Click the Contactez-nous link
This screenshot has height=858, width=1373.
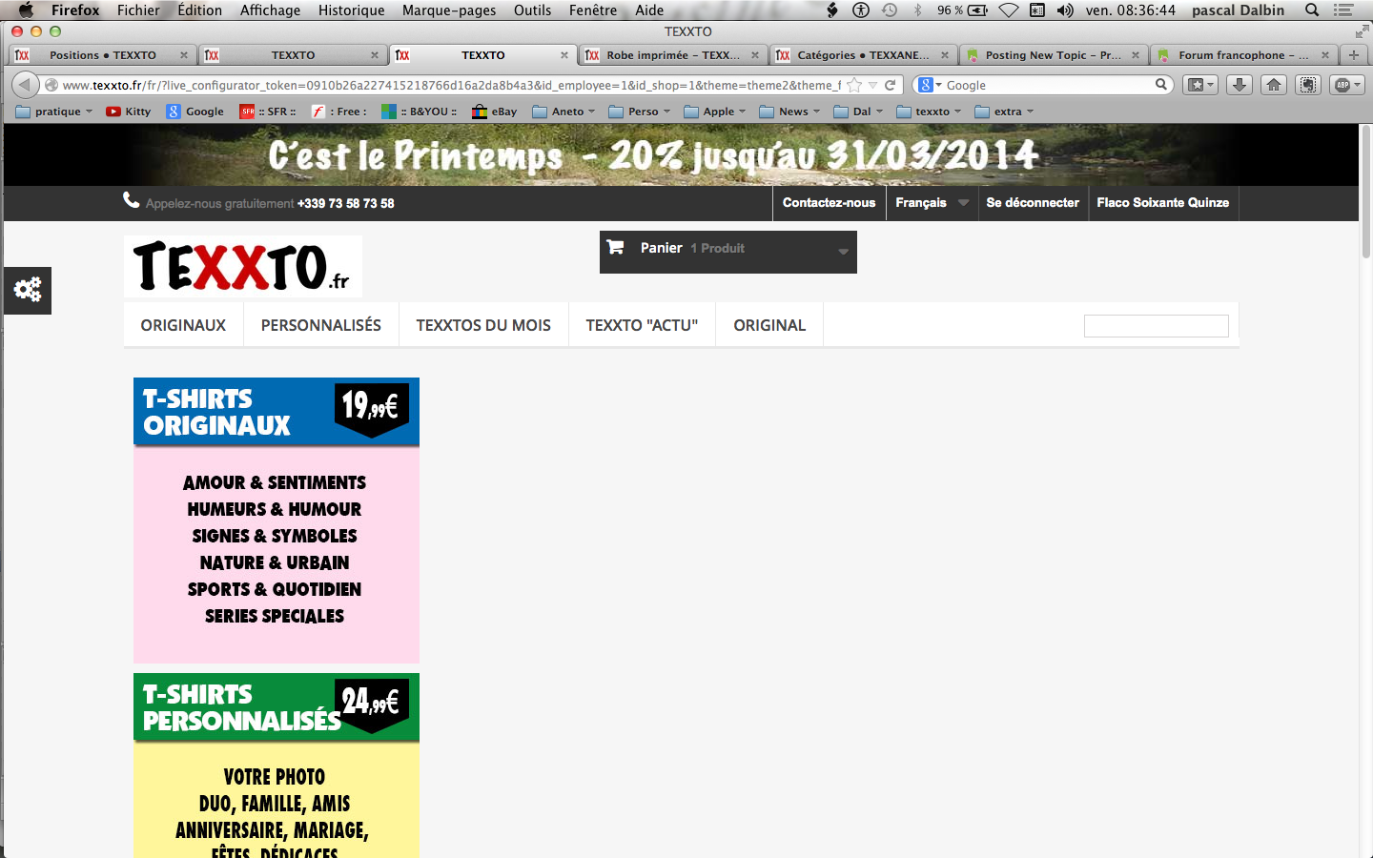[829, 203]
